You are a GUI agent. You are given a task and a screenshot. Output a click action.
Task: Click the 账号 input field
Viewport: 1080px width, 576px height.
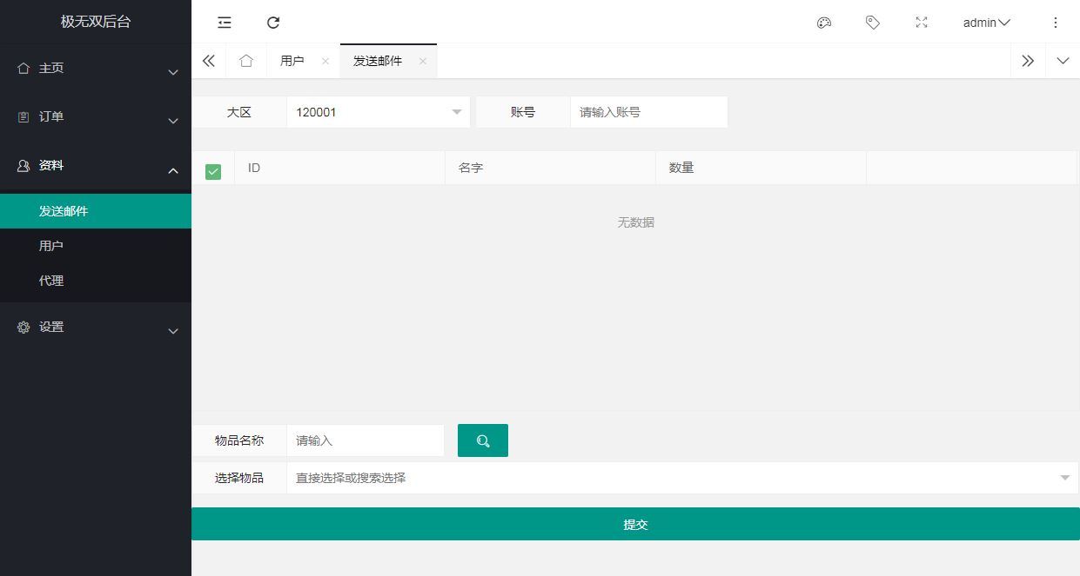coord(648,112)
